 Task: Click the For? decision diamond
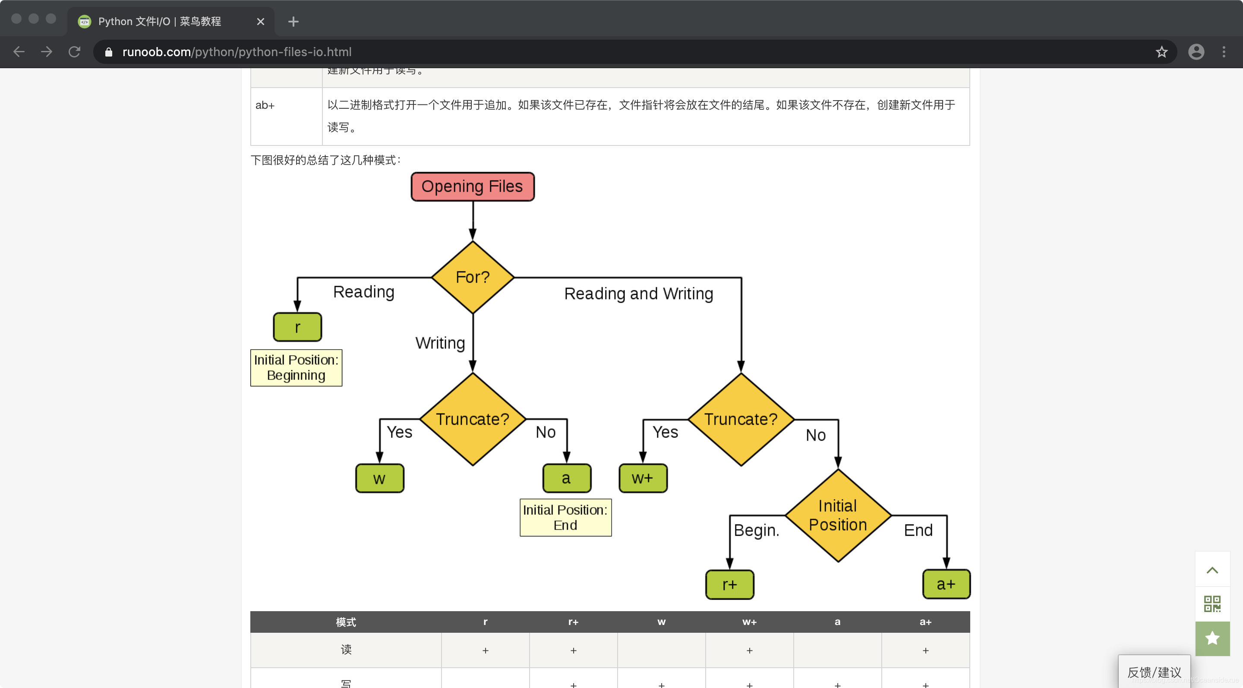(473, 278)
